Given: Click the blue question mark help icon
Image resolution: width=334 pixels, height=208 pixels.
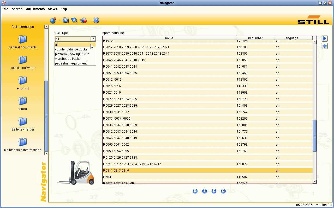Looking at the screenshot, I should point(96,20).
